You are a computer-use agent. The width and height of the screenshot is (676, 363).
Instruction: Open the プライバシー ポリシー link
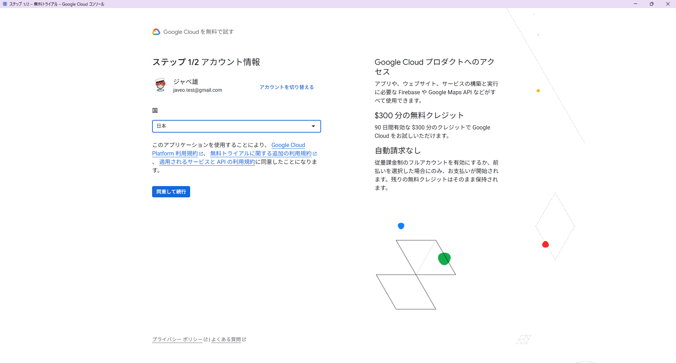(177, 339)
